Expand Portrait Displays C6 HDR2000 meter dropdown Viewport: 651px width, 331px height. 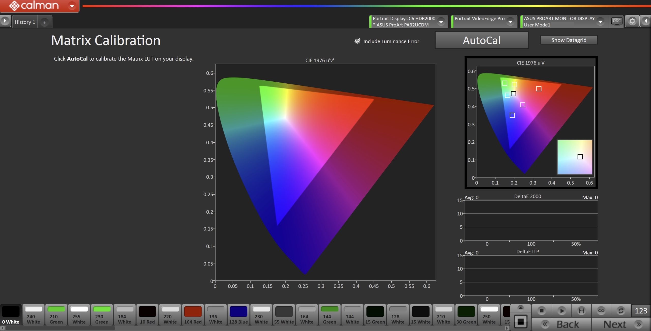441,22
